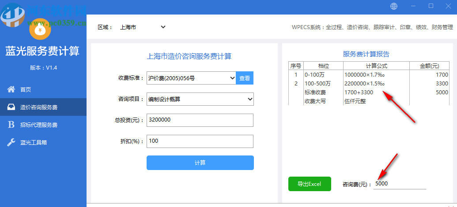The height and width of the screenshot is (207, 457).
Task: Click the inbox tray icon beside 造价咨询服务费
Action: point(11,107)
